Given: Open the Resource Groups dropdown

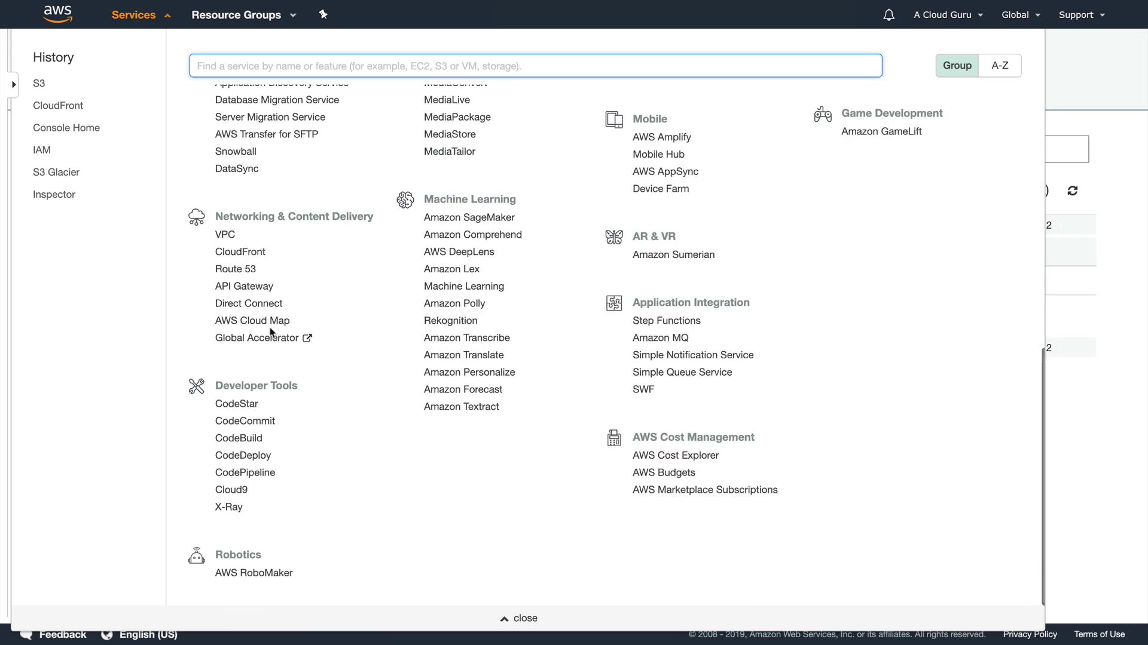Looking at the screenshot, I should 243,15.
